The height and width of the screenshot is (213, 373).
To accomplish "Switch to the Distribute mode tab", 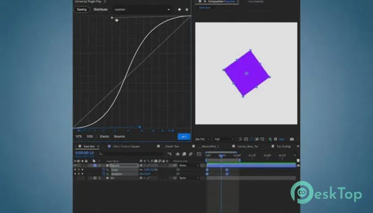I will (x=100, y=10).
